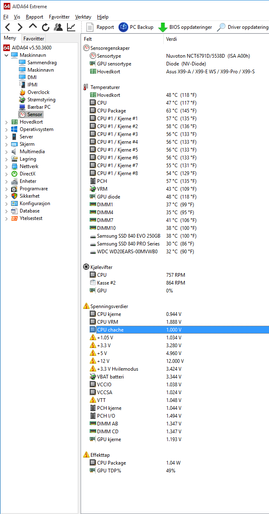
Task: Open the Verktøy menu
Action: pyautogui.click(x=83, y=17)
